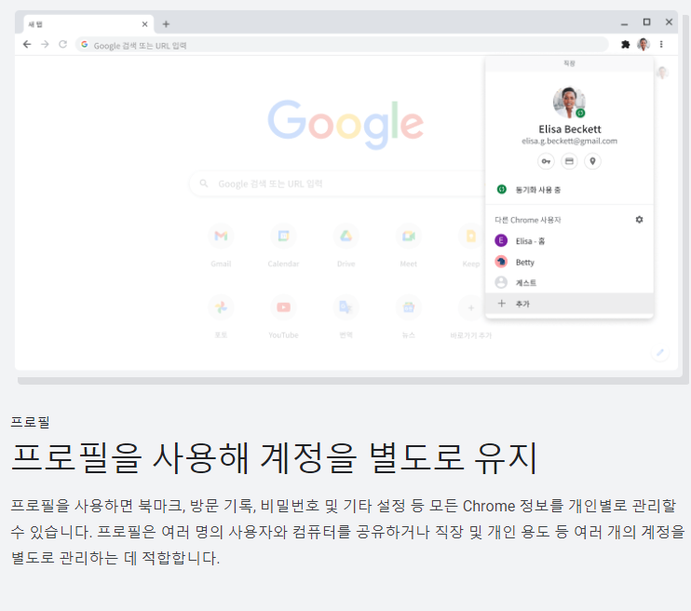
Task: Click the Google search box on page
Action: point(337,183)
